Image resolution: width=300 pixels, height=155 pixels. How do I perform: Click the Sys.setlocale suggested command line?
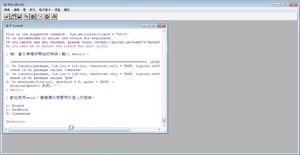point(68,34)
